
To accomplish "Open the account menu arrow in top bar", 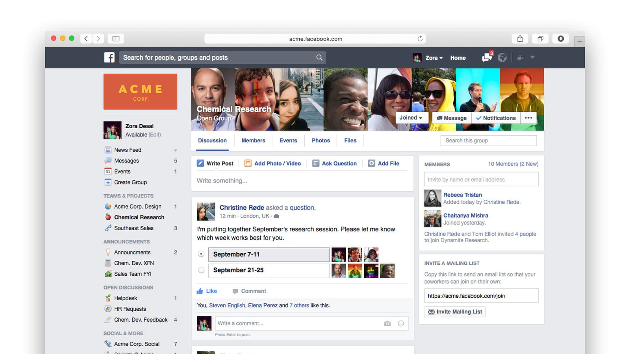I will pyautogui.click(x=532, y=57).
